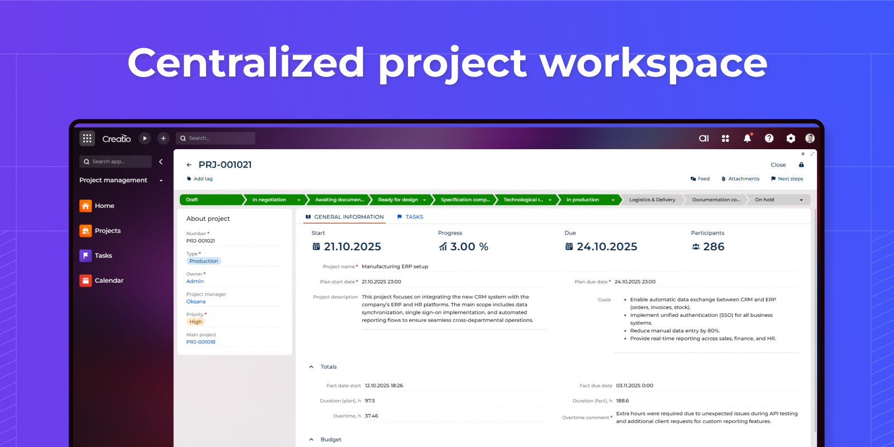The image size is (894, 447).
Task: Expand the Project management workplace dropdown
Action: 161,180
